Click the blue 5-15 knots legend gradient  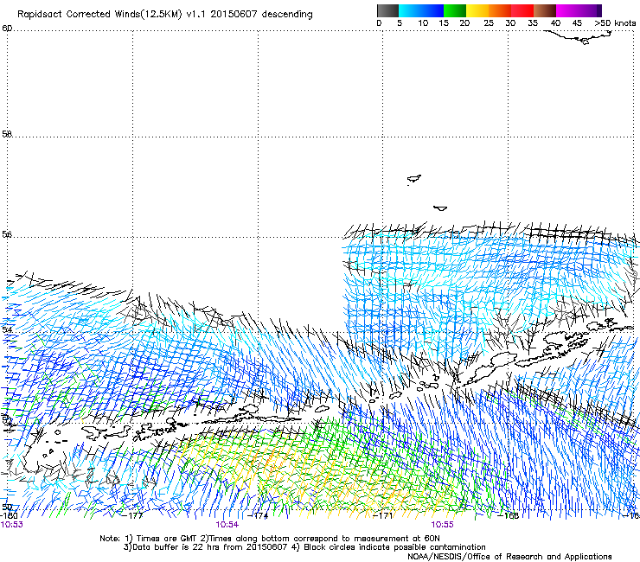pyautogui.click(x=421, y=10)
